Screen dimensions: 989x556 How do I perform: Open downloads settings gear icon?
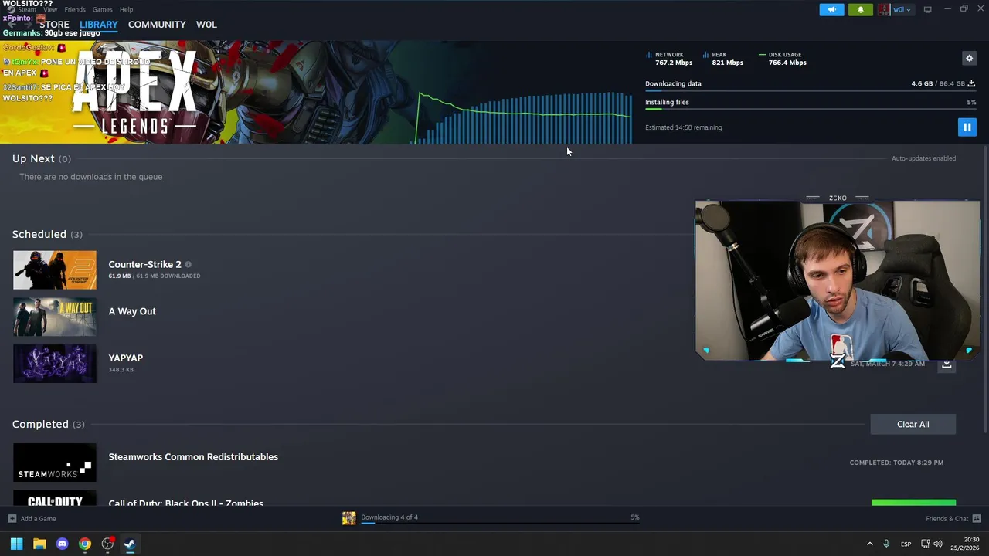point(969,58)
